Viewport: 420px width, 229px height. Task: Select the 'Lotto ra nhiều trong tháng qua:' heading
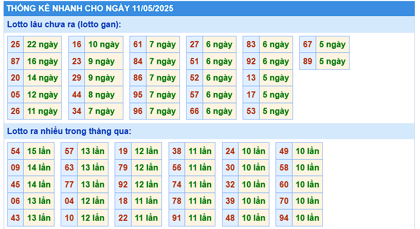69,131
